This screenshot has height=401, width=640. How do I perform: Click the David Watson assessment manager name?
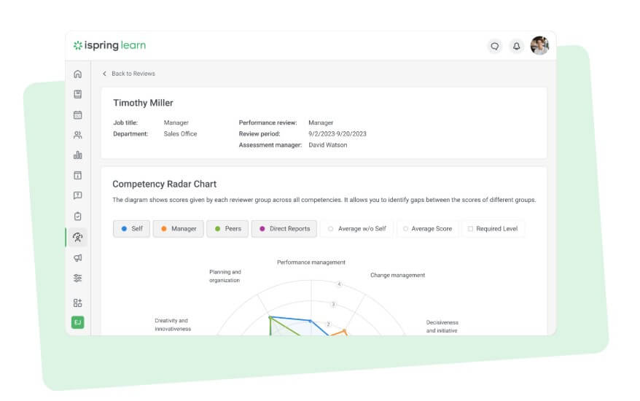[x=328, y=145]
